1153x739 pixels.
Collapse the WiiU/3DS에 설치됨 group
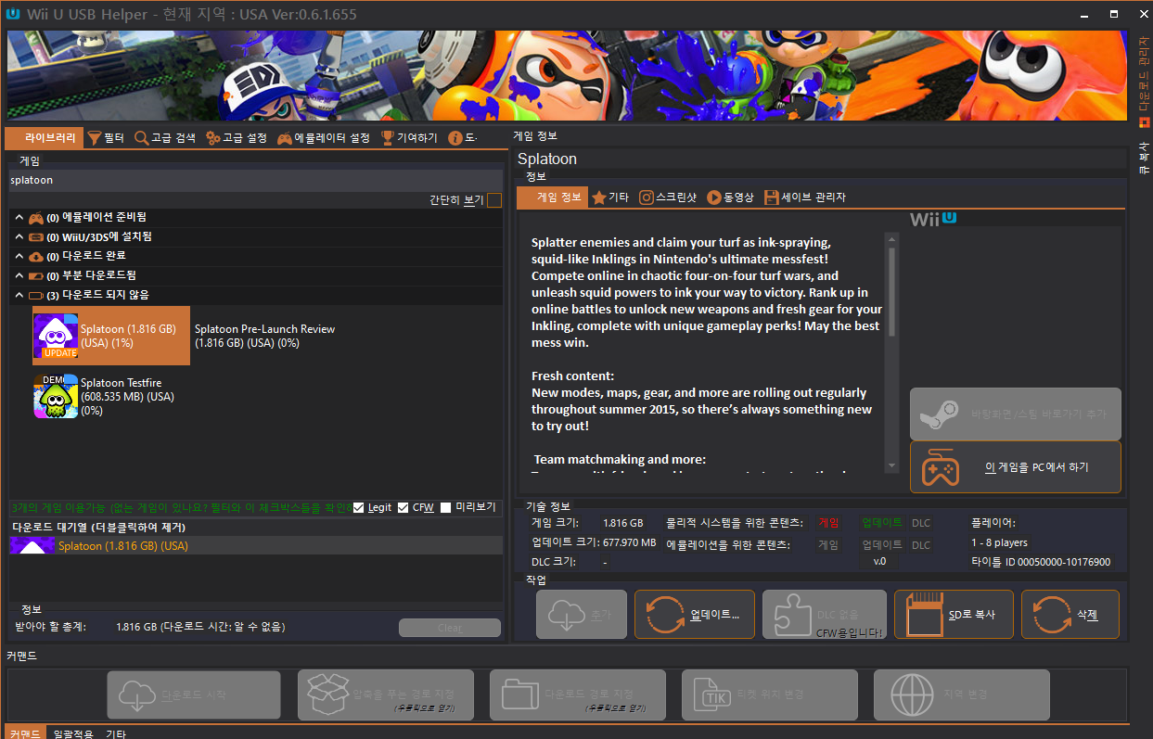point(18,236)
